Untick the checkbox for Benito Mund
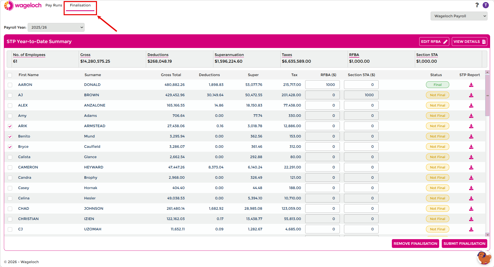The height and width of the screenshot is (267, 494). [x=10, y=136]
